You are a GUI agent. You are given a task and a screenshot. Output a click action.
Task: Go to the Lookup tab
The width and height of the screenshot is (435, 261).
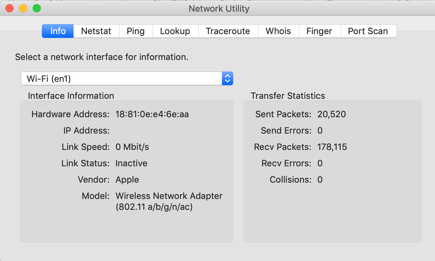point(175,31)
